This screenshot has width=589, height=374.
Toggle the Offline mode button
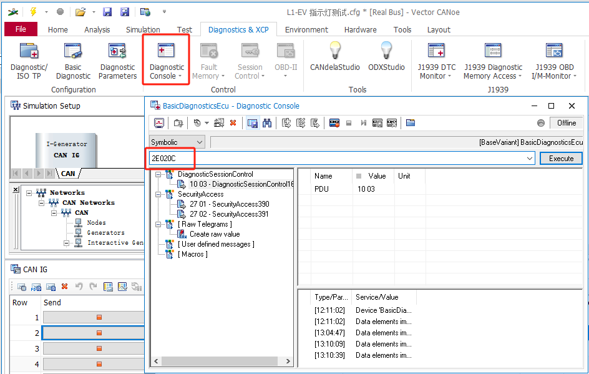pyautogui.click(x=566, y=123)
